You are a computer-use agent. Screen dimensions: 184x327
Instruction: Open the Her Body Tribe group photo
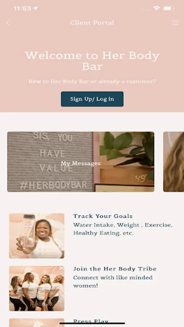37,288
